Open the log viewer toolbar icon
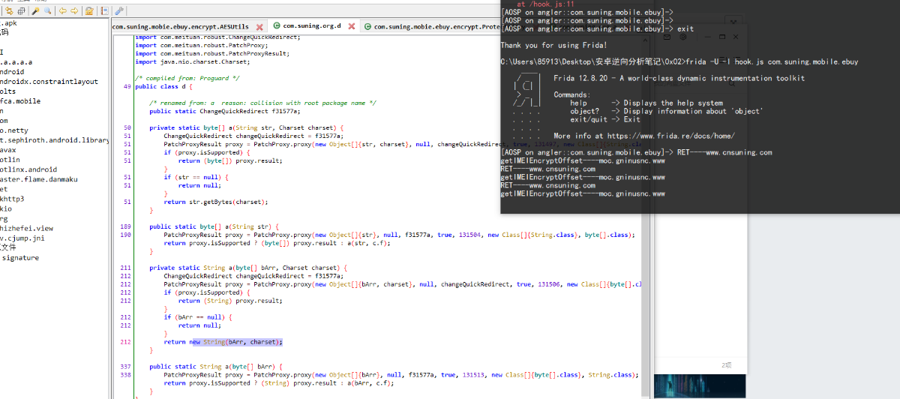 click(104, 10)
